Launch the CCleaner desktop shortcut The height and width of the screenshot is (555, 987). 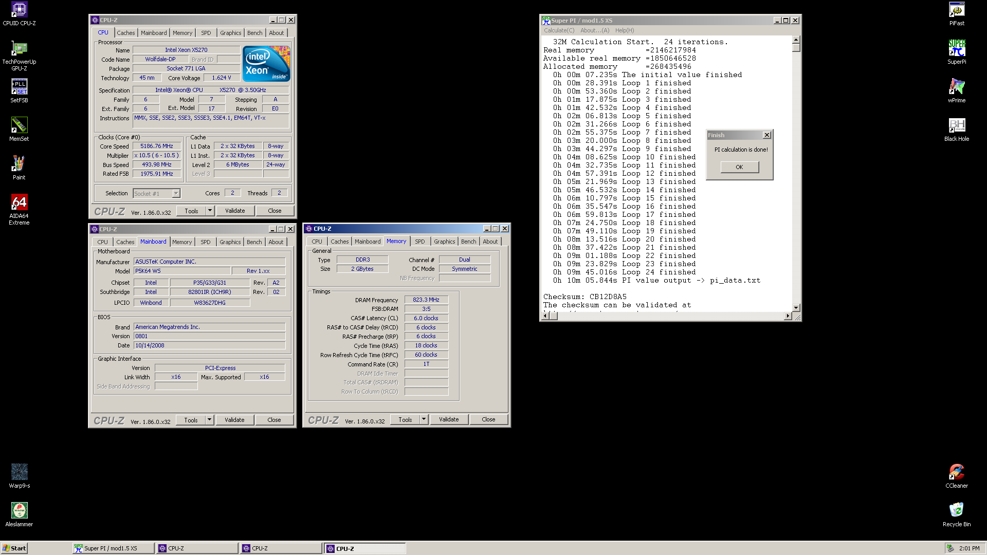(x=957, y=476)
